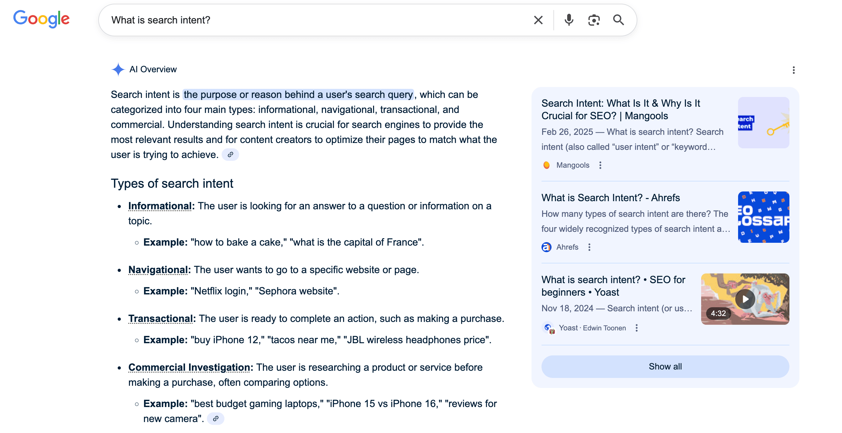This screenshot has height=433, width=842.
Task: Open the AI Overview options menu
Action: [x=793, y=69]
